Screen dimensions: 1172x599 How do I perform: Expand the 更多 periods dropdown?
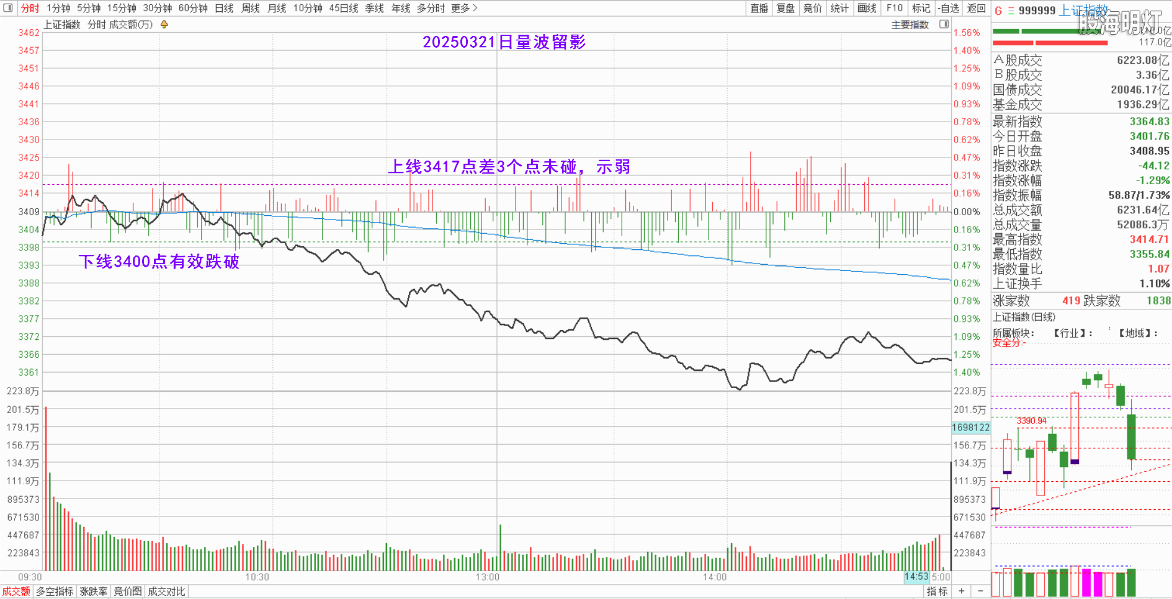[x=464, y=8]
